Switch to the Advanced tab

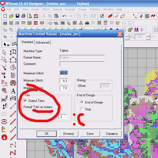tap(43, 43)
